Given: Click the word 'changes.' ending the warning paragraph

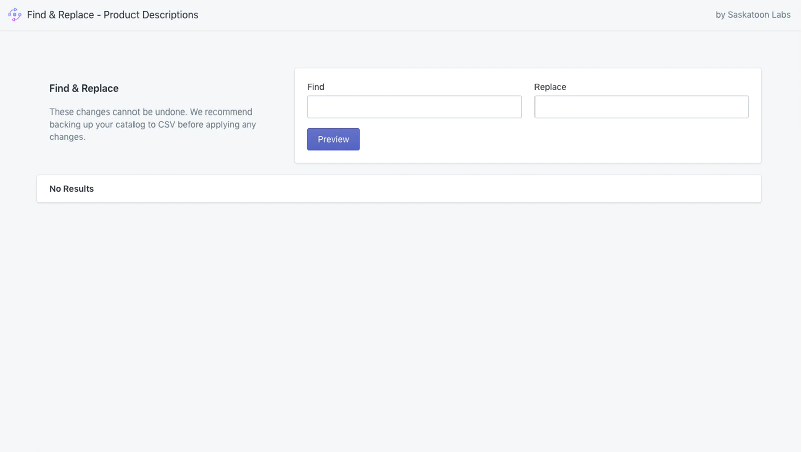Looking at the screenshot, I should [x=67, y=137].
